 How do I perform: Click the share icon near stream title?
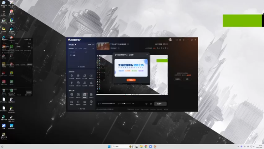pos(164,44)
